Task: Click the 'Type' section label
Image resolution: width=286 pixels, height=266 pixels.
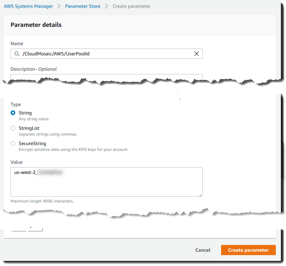Action: (16, 104)
